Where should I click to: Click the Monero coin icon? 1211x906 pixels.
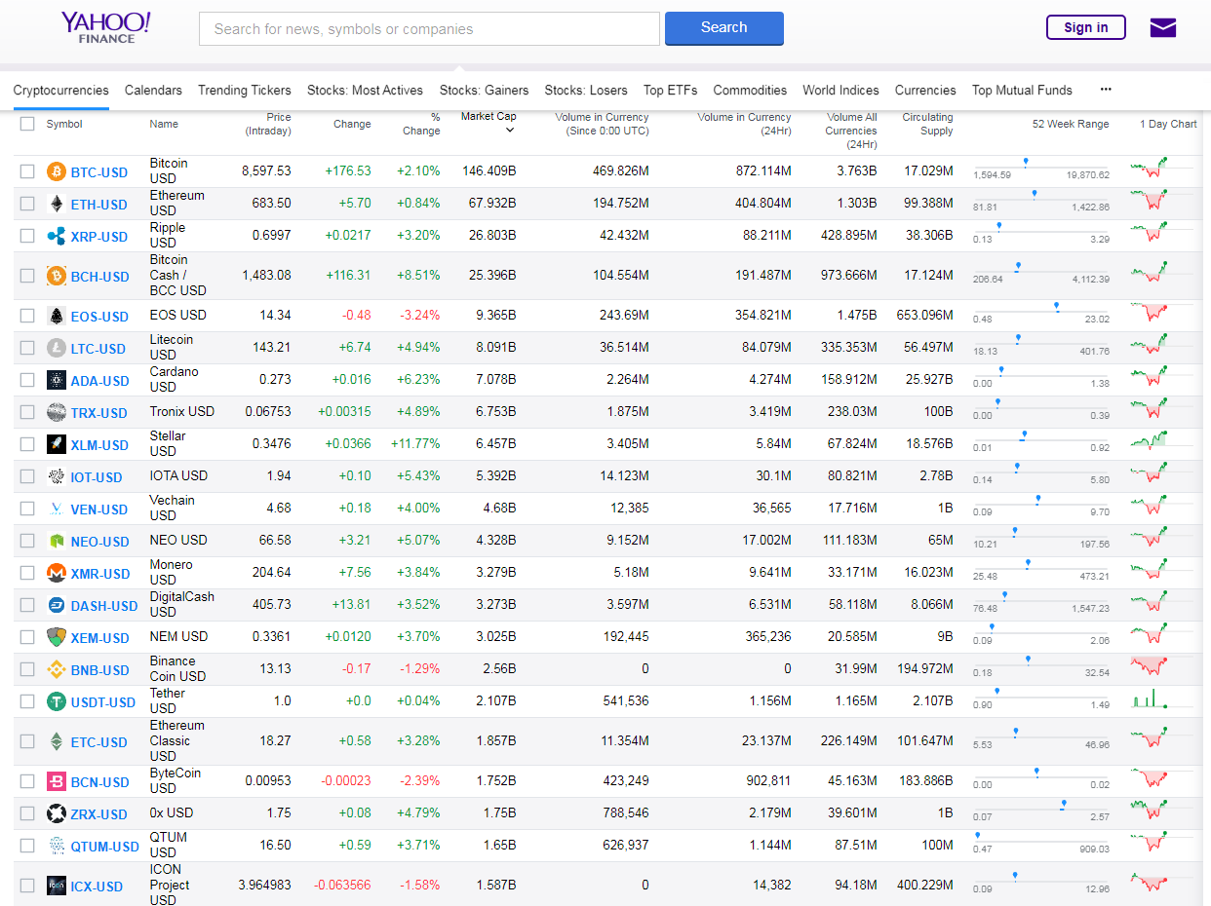[x=57, y=574]
